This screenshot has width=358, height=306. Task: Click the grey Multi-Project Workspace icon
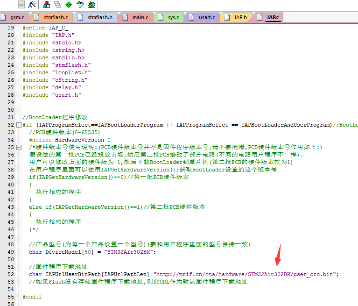point(58,5)
